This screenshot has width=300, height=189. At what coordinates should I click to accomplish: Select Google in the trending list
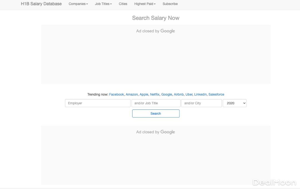pos(167,94)
